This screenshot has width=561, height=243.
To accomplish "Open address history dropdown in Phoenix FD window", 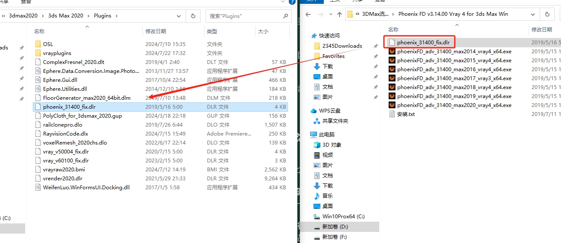I will [533, 14].
